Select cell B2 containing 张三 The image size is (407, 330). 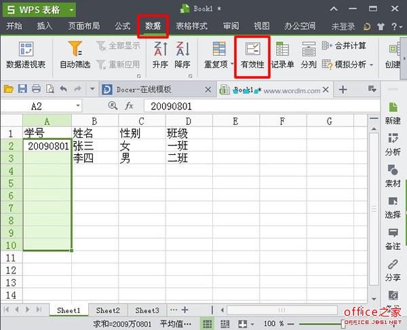click(95, 146)
